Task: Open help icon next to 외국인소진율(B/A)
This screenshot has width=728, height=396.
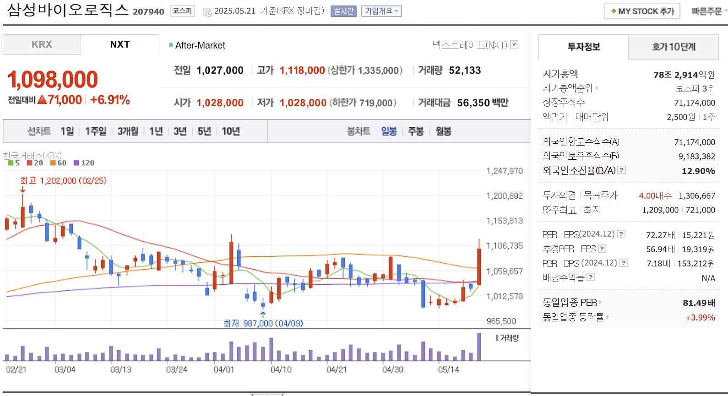Action: 621,170
